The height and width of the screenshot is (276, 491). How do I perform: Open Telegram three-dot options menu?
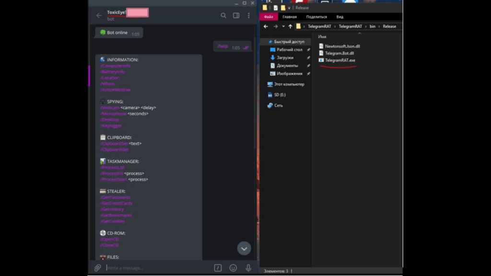[249, 15]
